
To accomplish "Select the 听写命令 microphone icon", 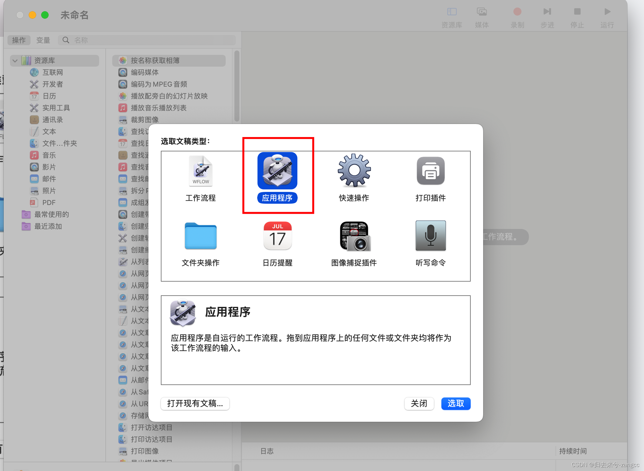I will [431, 236].
